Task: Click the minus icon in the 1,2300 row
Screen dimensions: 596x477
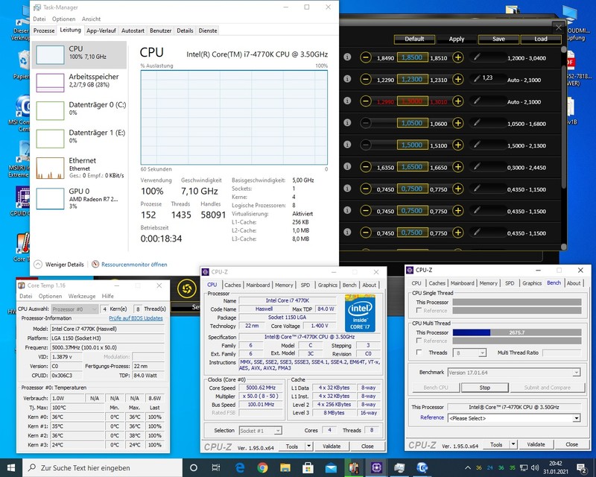Action: pyautogui.click(x=366, y=80)
